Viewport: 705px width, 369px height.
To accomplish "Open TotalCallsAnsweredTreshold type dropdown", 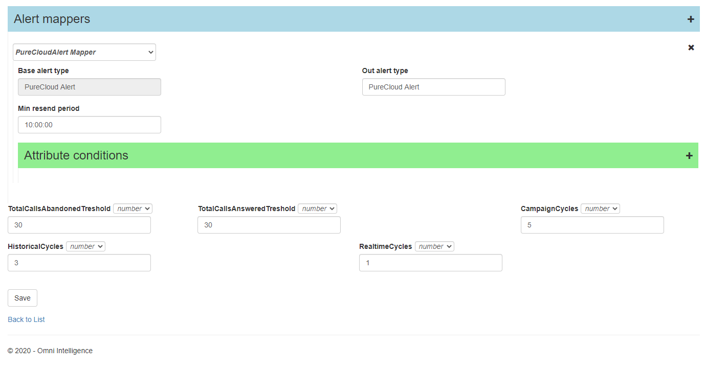I will pos(317,209).
